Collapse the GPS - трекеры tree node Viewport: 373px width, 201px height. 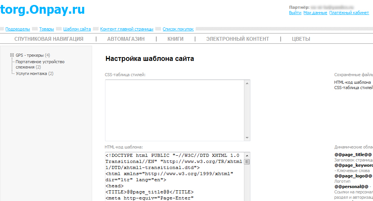pyautogui.click(x=12, y=55)
